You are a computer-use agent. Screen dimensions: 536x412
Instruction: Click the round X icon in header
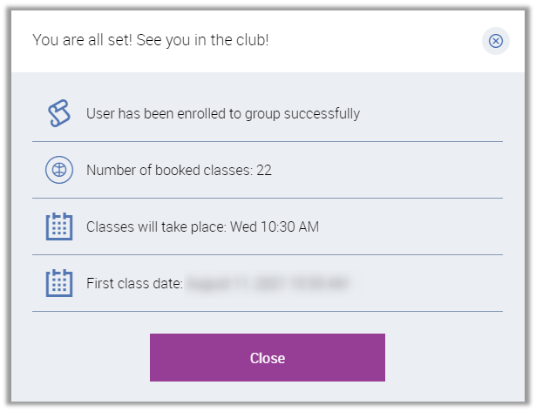pyautogui.click(x=495, y=41)
